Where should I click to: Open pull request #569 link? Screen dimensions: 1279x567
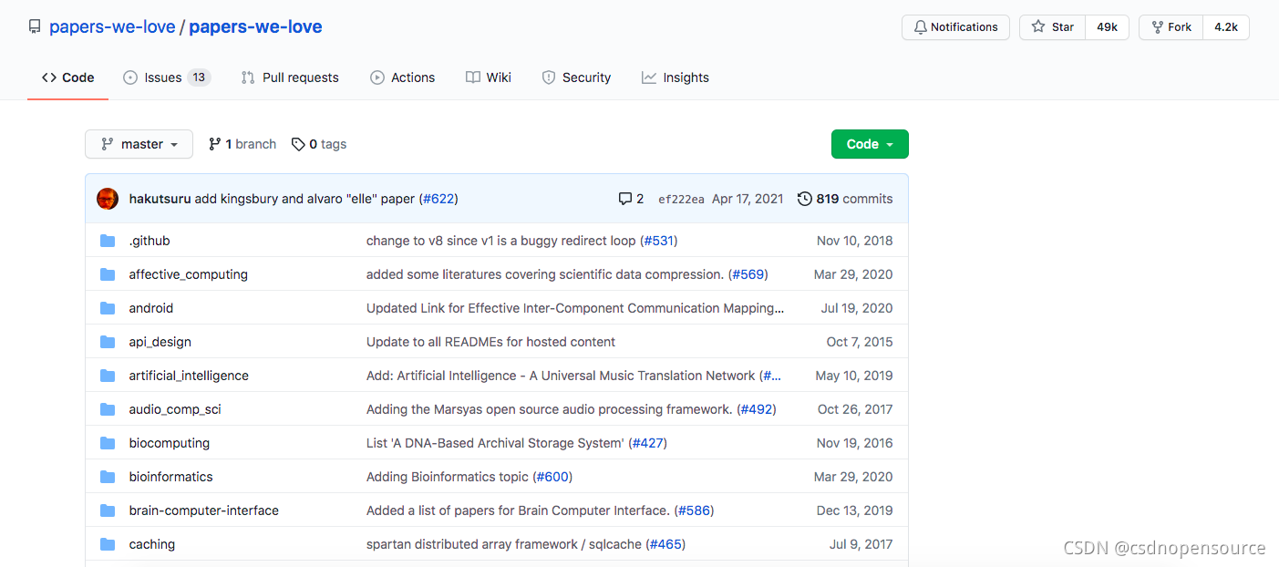[x=749, y=274]
